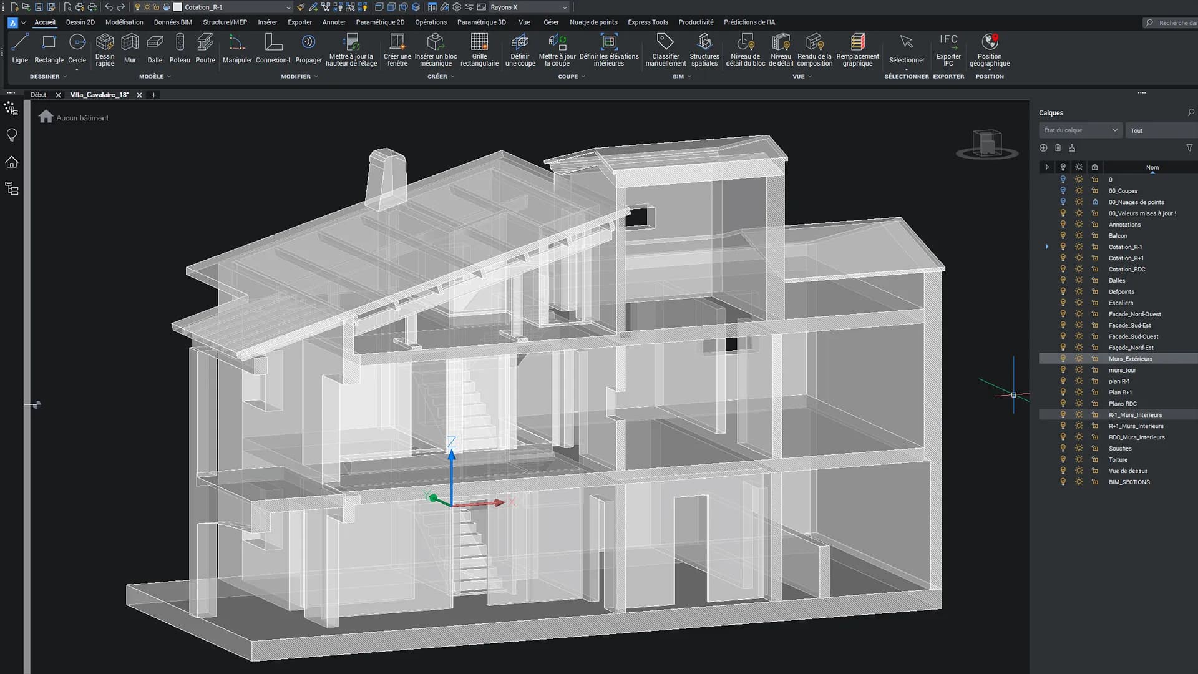Turn off the bulb for the Balcon layer
The image size is (1198, 674).
tap(1063, 235)
